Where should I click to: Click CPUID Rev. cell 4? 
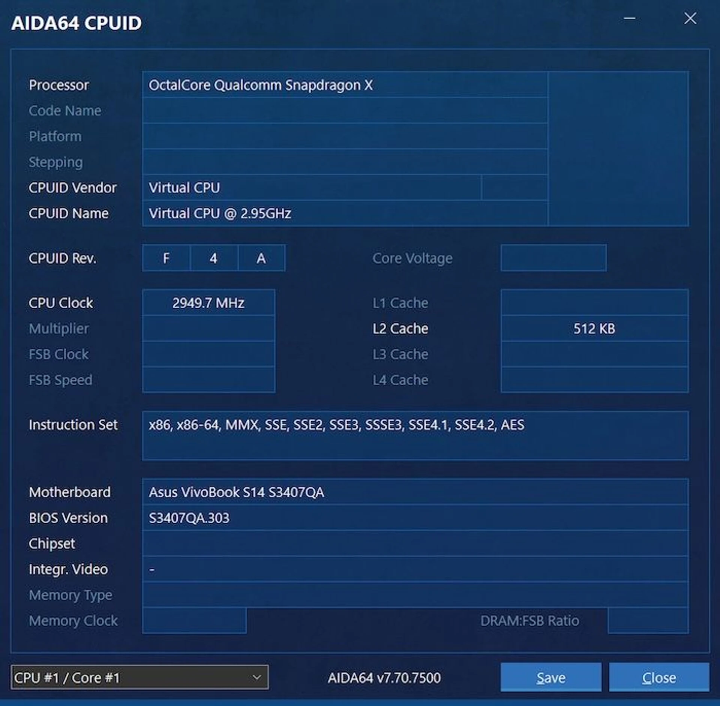(214, 258)
